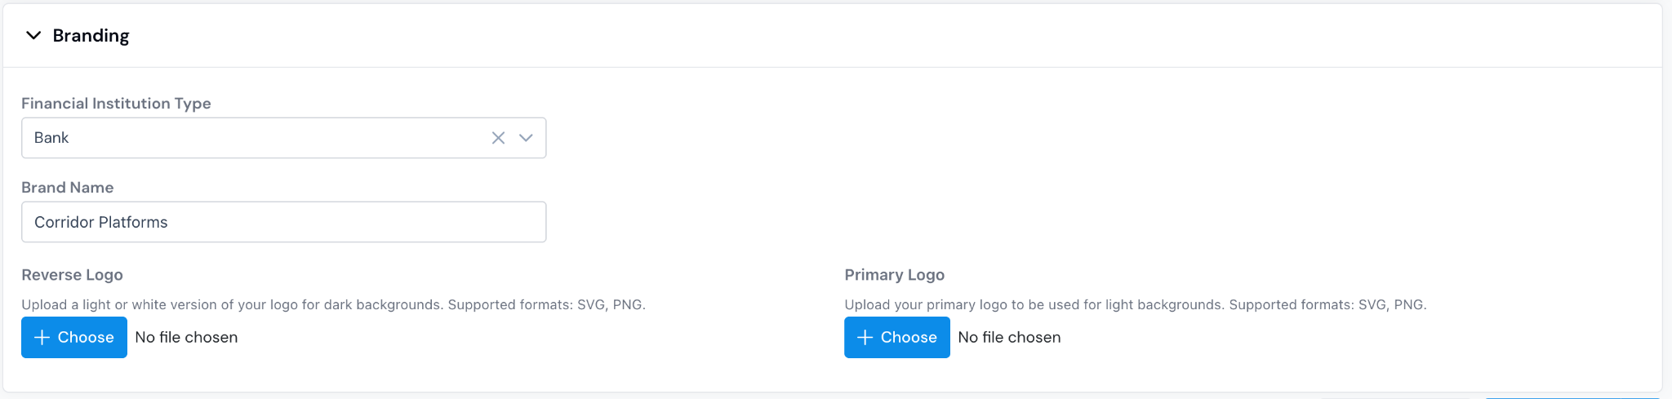Click the Primary Logo heading
The image size is (1672, 399).
point(894,274)
